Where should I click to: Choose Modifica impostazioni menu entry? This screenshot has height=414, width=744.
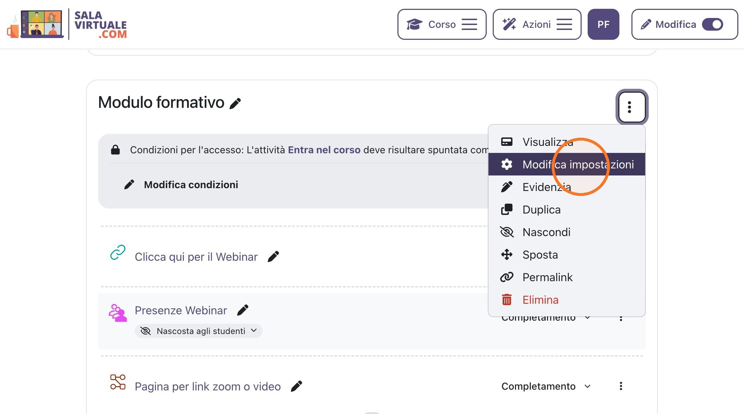pyautogui.click(x=566, y=164)
